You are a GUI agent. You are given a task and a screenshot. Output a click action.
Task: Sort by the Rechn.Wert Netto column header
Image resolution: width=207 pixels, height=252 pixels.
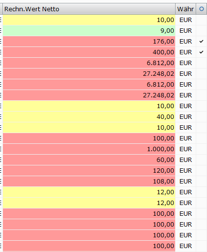click(89, 9)
